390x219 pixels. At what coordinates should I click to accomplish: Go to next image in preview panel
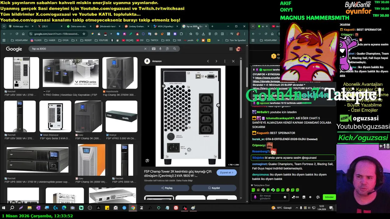pyautogui.click(x=216, y=61)
